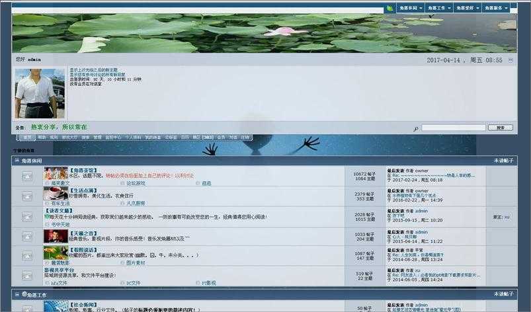Open 日历 in the navigation bar
Viewport: 531px width, 312px height.
coord(184,137)
